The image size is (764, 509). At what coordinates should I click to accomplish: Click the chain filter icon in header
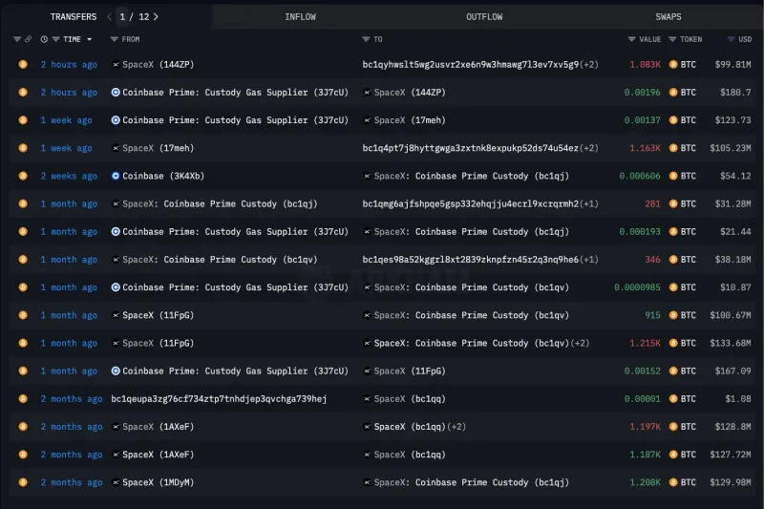29,39
